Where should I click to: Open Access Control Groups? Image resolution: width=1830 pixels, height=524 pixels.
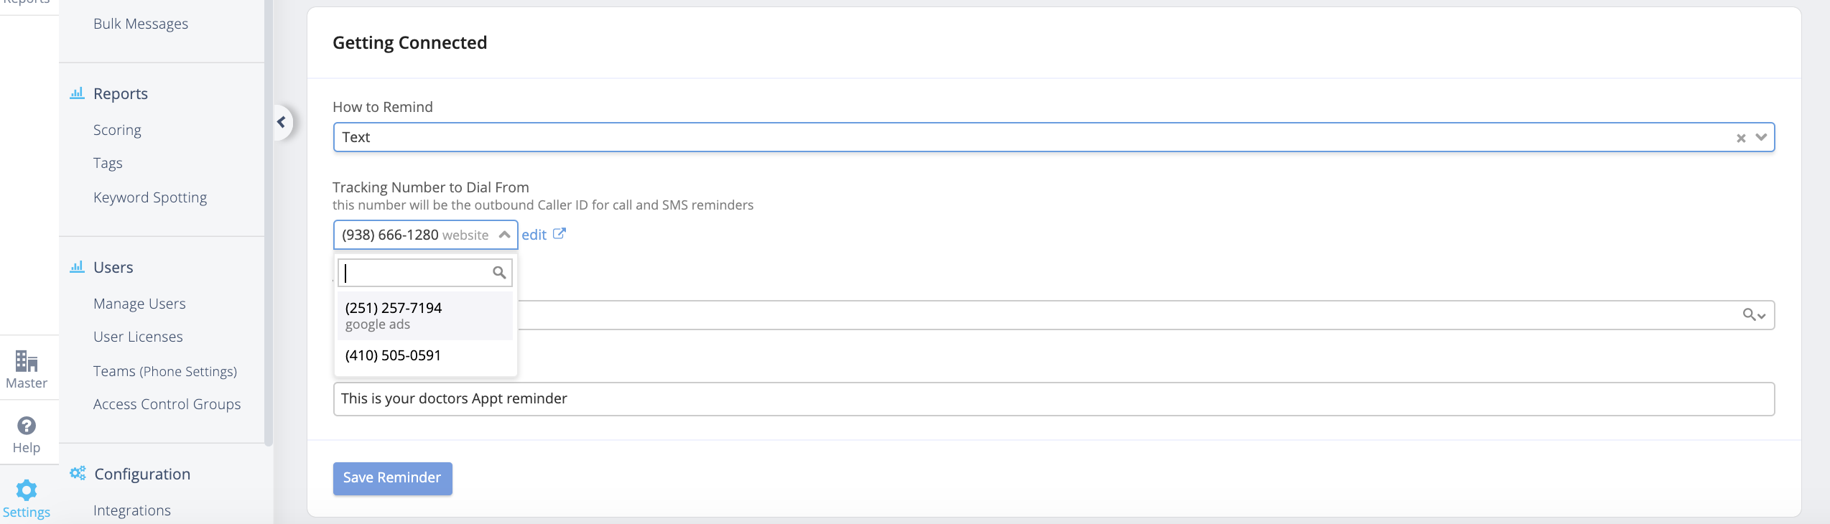[167, 404]
